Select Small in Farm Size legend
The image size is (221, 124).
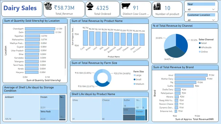pyautogui.click(x=137, y=80)
